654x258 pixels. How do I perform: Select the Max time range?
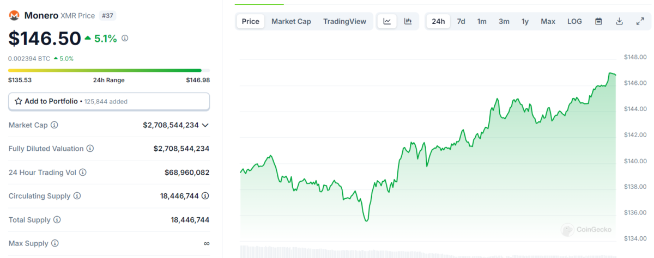tap(548, 21)
